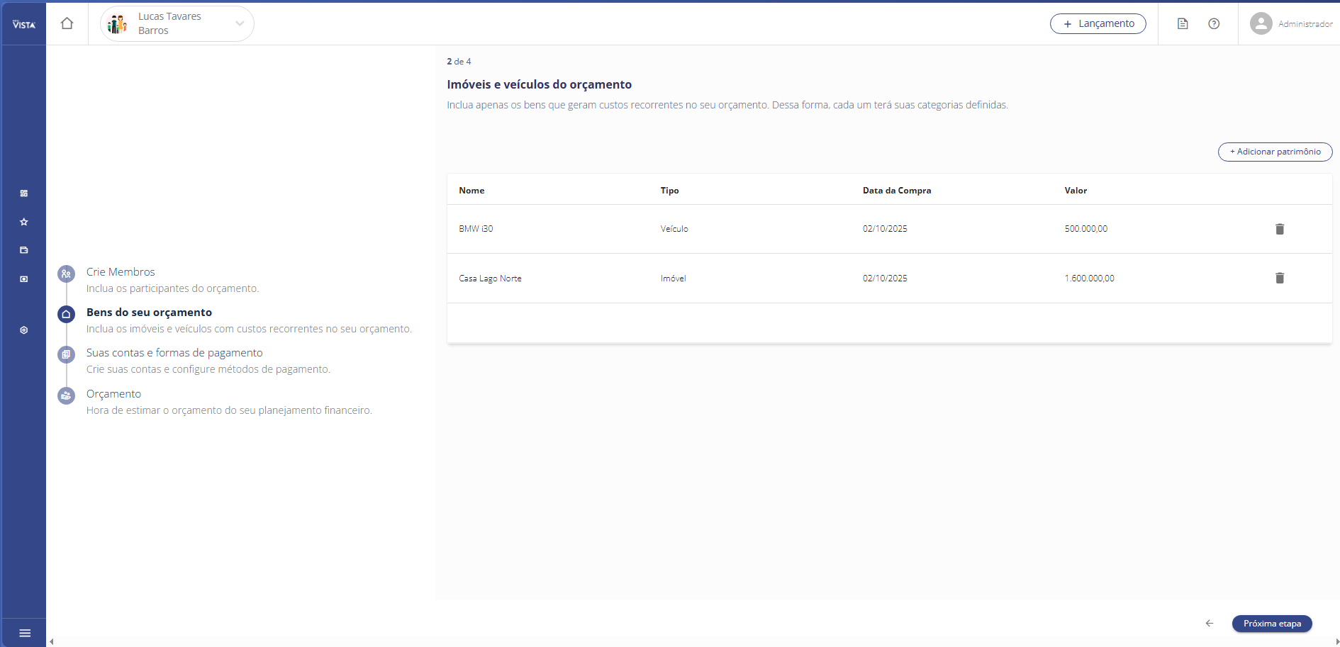Click the Próxima etapa button
Viewport: 1340px width, 647px height.
1272,624
